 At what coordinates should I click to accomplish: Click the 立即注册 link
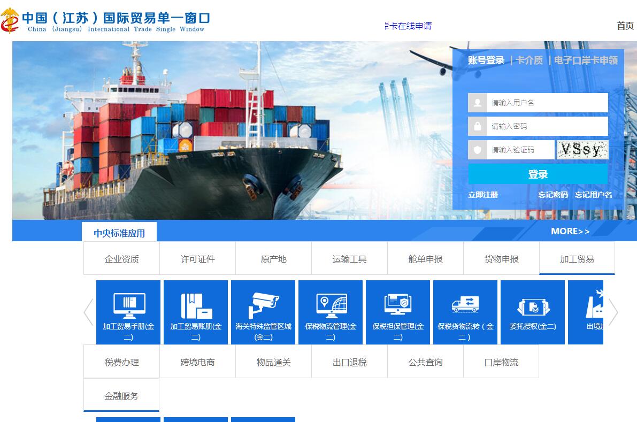[483, 195]
